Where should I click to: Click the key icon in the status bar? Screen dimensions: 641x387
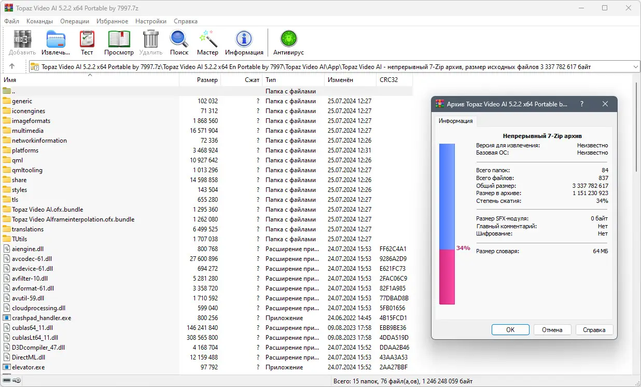pos(17,380)
